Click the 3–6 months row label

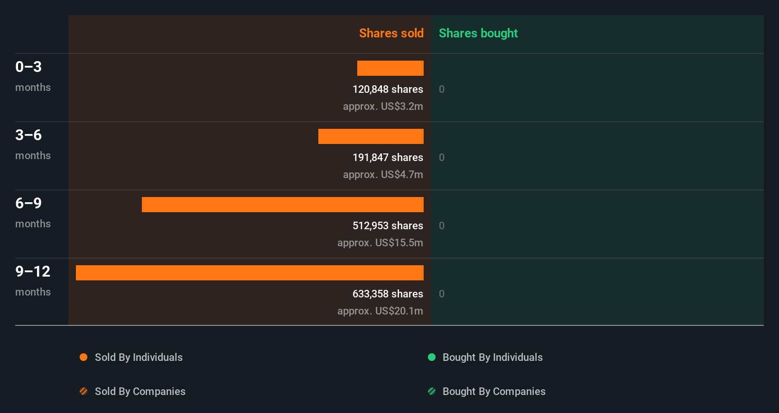pyautogui.click(x=33, y=144)
